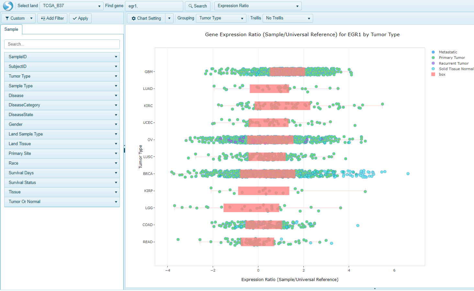Screen dimensions: 474x291
Task: Open the Grouping dropdown set to Tumor Type
Action: tap(220, 18)
